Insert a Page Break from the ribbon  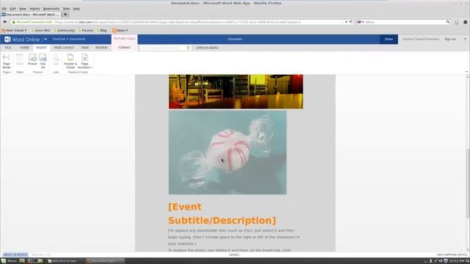(7, 62)
